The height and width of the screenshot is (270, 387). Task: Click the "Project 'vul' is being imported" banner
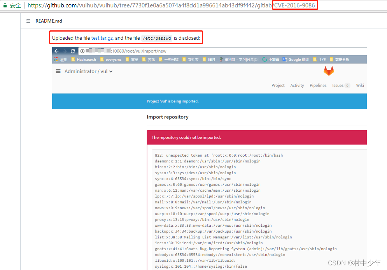(x=209, y=101)
